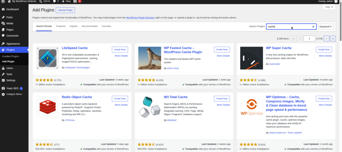The height and width of the screenshot is (152, 342).
Task: Click Upload Plugin button
Action: (x=65, y=10)
